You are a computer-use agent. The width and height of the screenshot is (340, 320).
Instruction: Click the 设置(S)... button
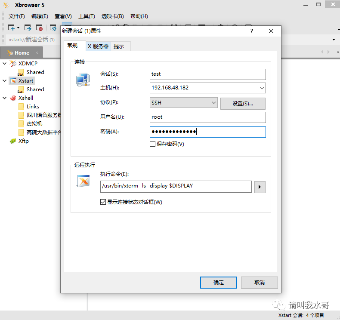pyautogui.click(x=243, y=104)
